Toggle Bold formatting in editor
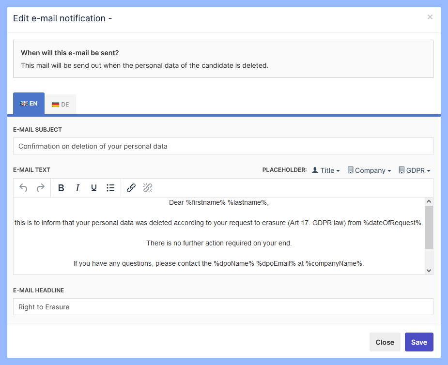The width and height of the screenshot is (448, 365). pyautogui.click(x=61, y=188)
